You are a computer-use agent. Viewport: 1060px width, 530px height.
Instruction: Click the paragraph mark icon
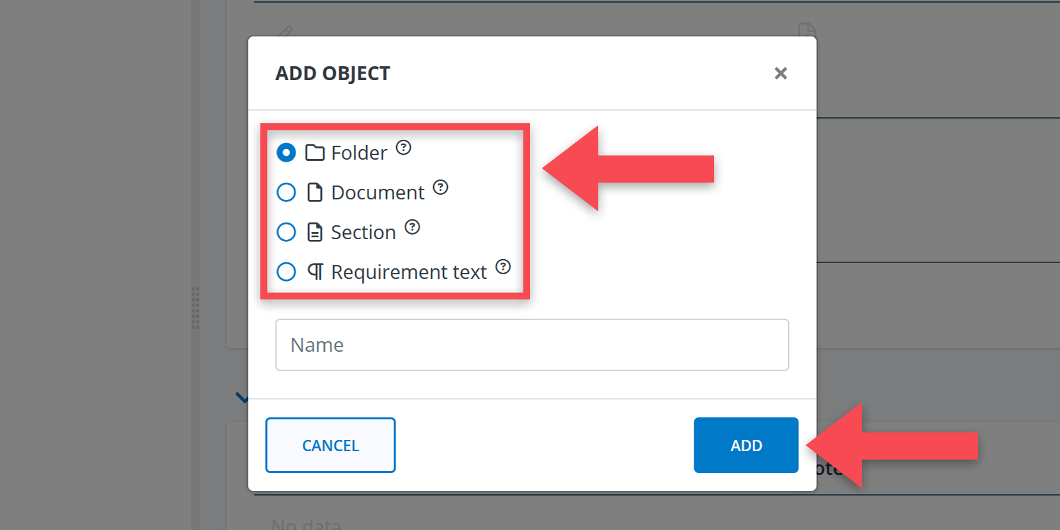coord(315,272)
